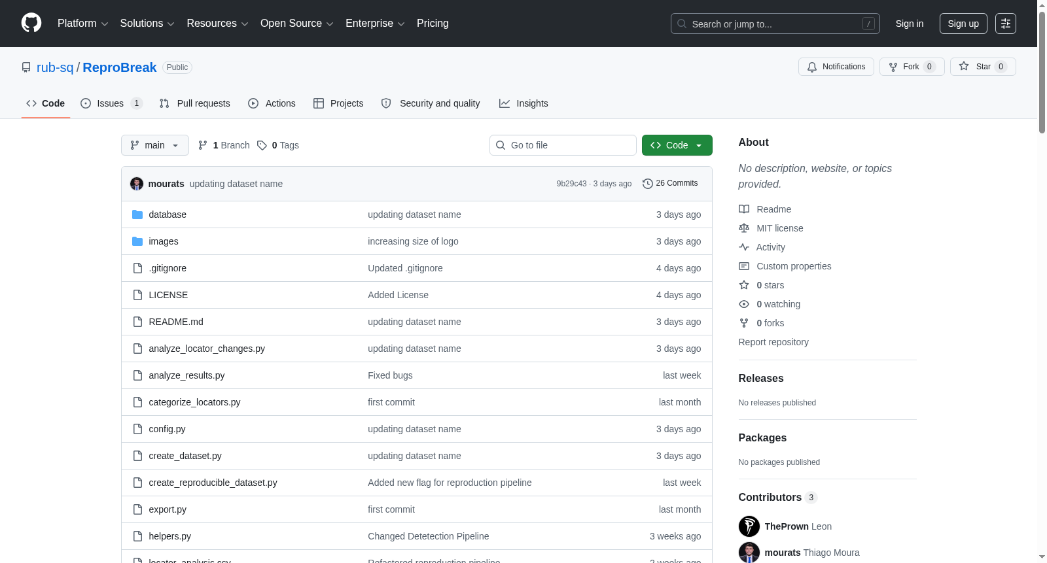Switch to Security and quality tab
1047x563 pixels.
(431, 103)
